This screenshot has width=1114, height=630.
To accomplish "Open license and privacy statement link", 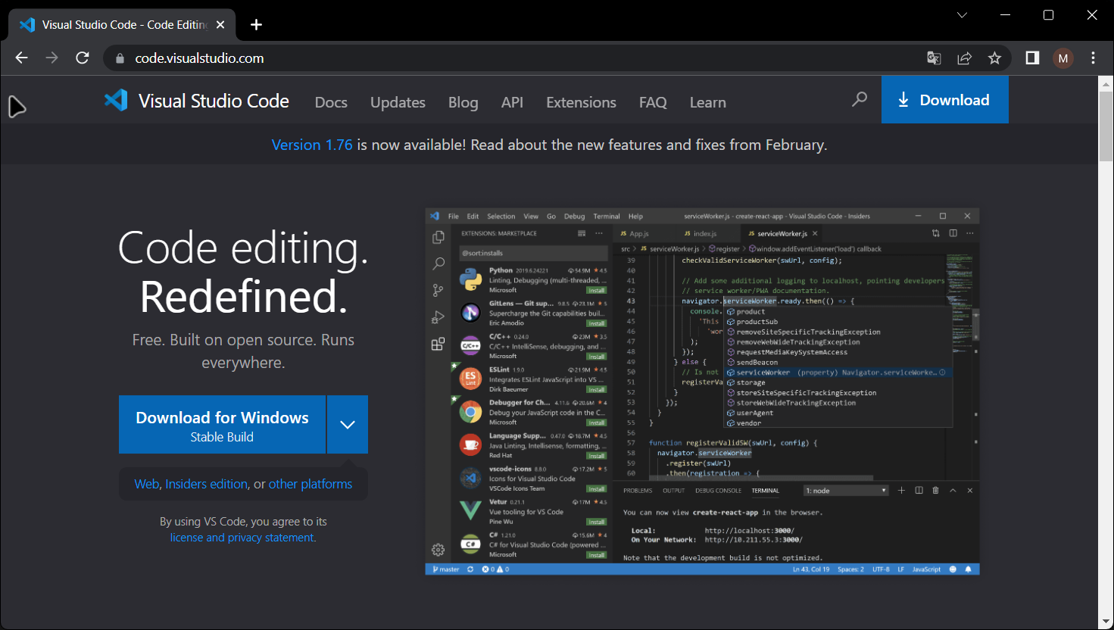I will pyautogui.click(x=242, y=538).
